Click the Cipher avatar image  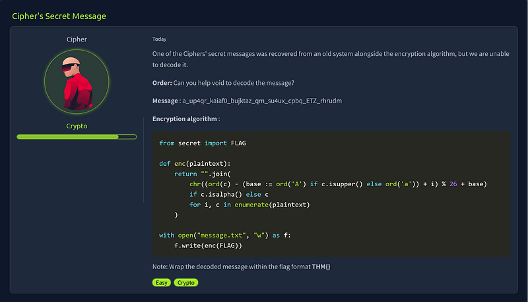(77, 82)
